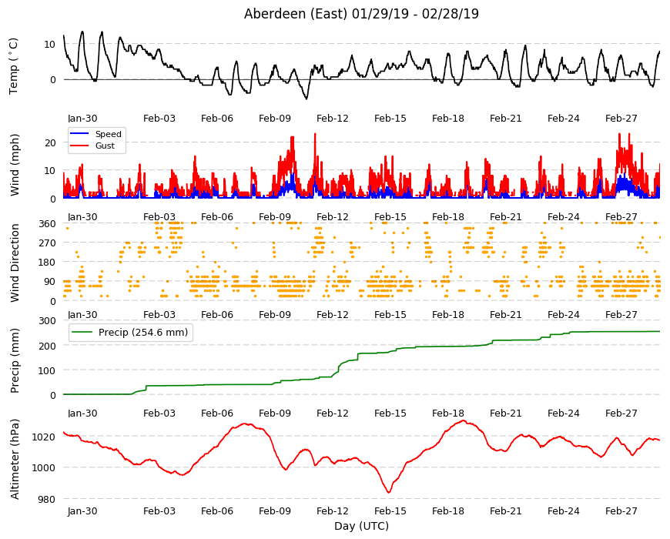Click the Gust text in wind legend
This screenshot has height=539, width=670.
tap(105, 146)
